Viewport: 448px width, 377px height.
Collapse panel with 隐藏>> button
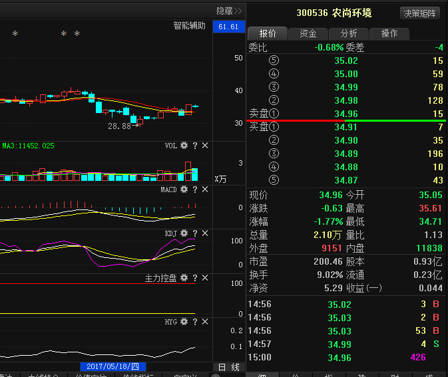pos(229,11)
